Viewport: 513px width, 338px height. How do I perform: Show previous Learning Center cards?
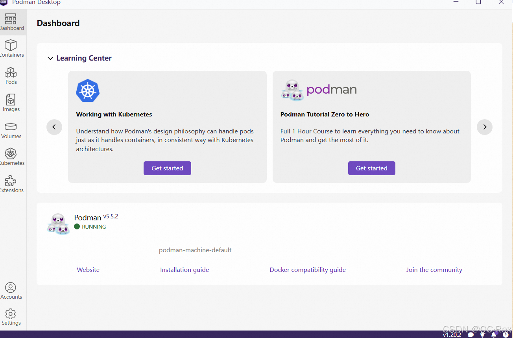coord(54,127)
